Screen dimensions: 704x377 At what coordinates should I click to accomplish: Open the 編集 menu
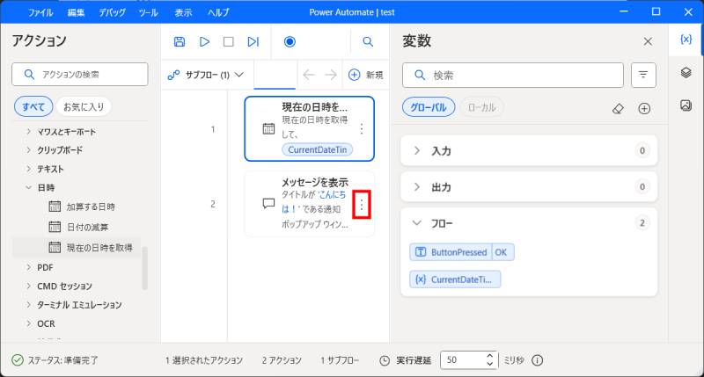click(76, 12)
